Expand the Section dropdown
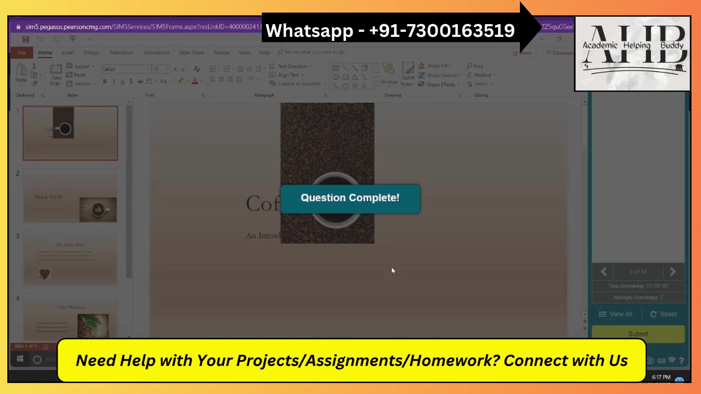701x394 pixels. click(81, 84)
